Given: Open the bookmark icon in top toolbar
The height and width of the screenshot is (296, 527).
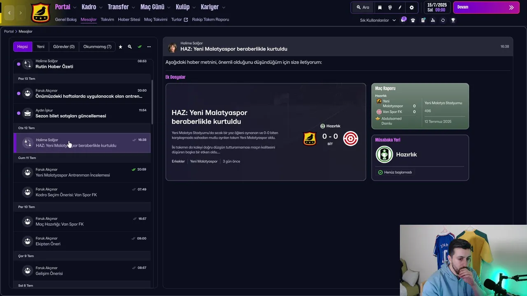Looking at the screenshot, I should pyautogui.click(x=380, y=7).
